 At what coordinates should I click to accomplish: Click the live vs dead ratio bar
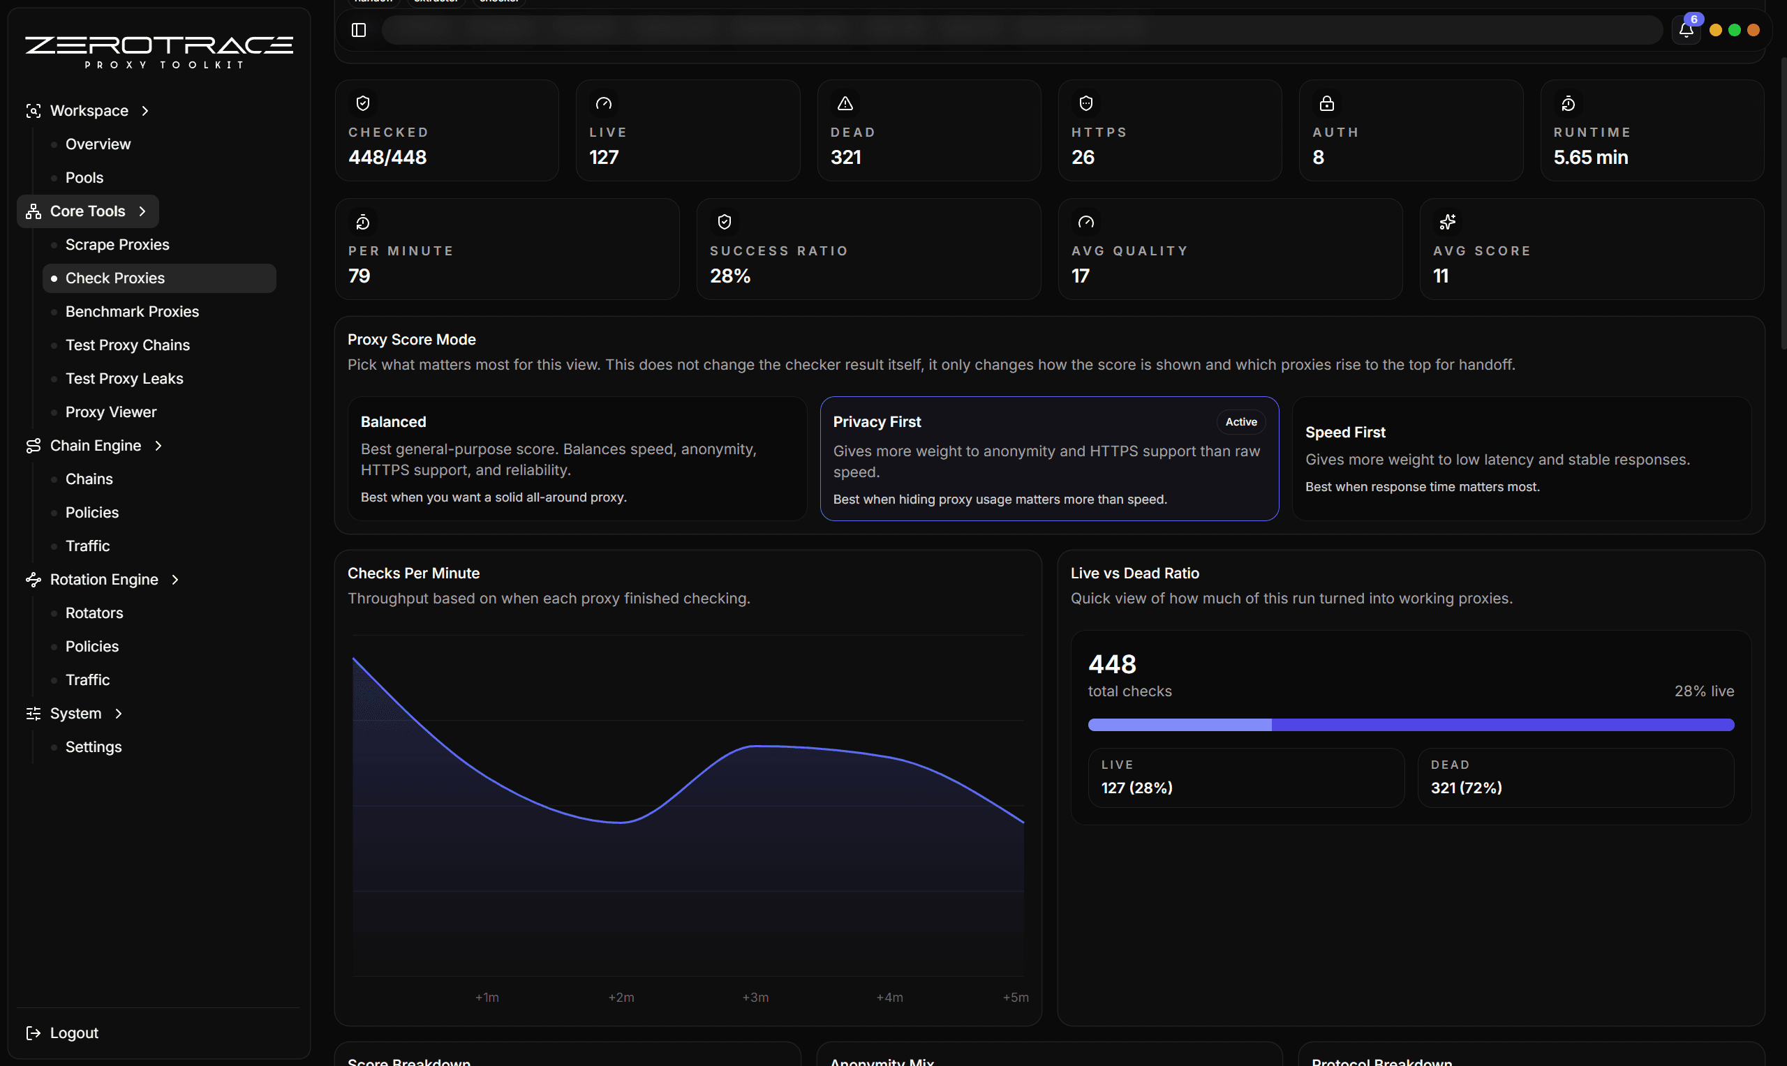(1411, 725)
